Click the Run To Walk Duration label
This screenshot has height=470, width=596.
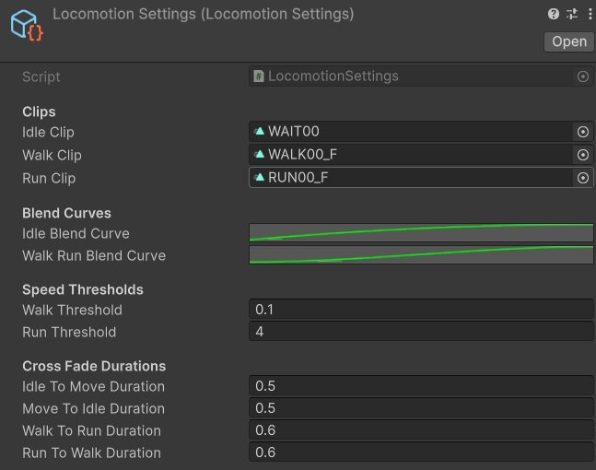point(91,452)
